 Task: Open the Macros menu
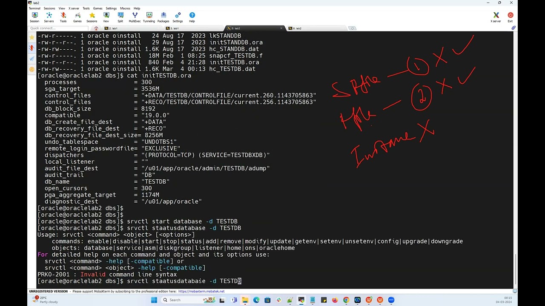click(x=125, y=8)
